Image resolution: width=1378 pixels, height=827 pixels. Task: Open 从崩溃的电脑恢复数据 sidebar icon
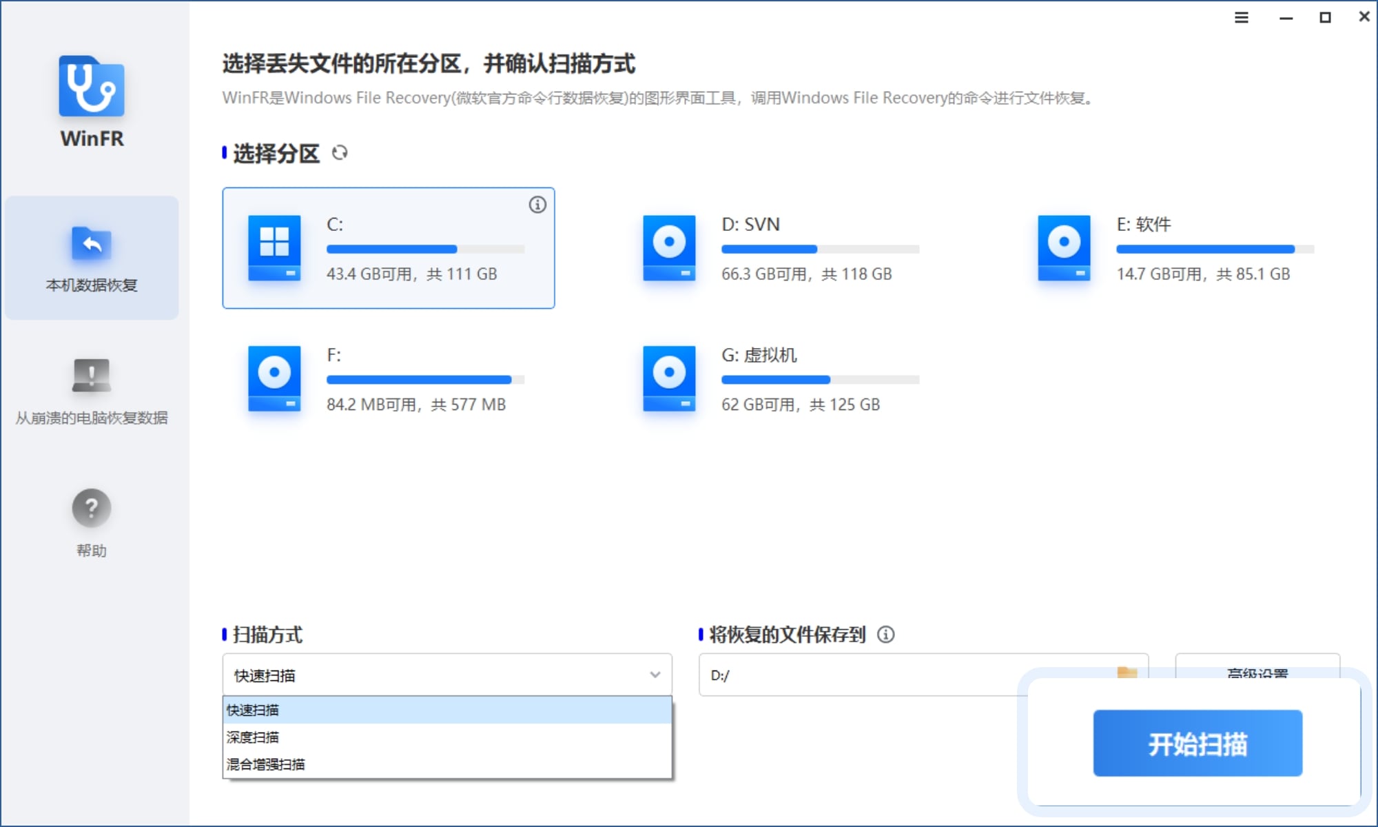point(90,374)
